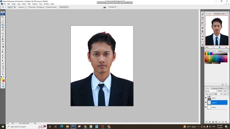Select the Dodge tool
Viewport: 230px width, 129px height.
click(3, 52)
